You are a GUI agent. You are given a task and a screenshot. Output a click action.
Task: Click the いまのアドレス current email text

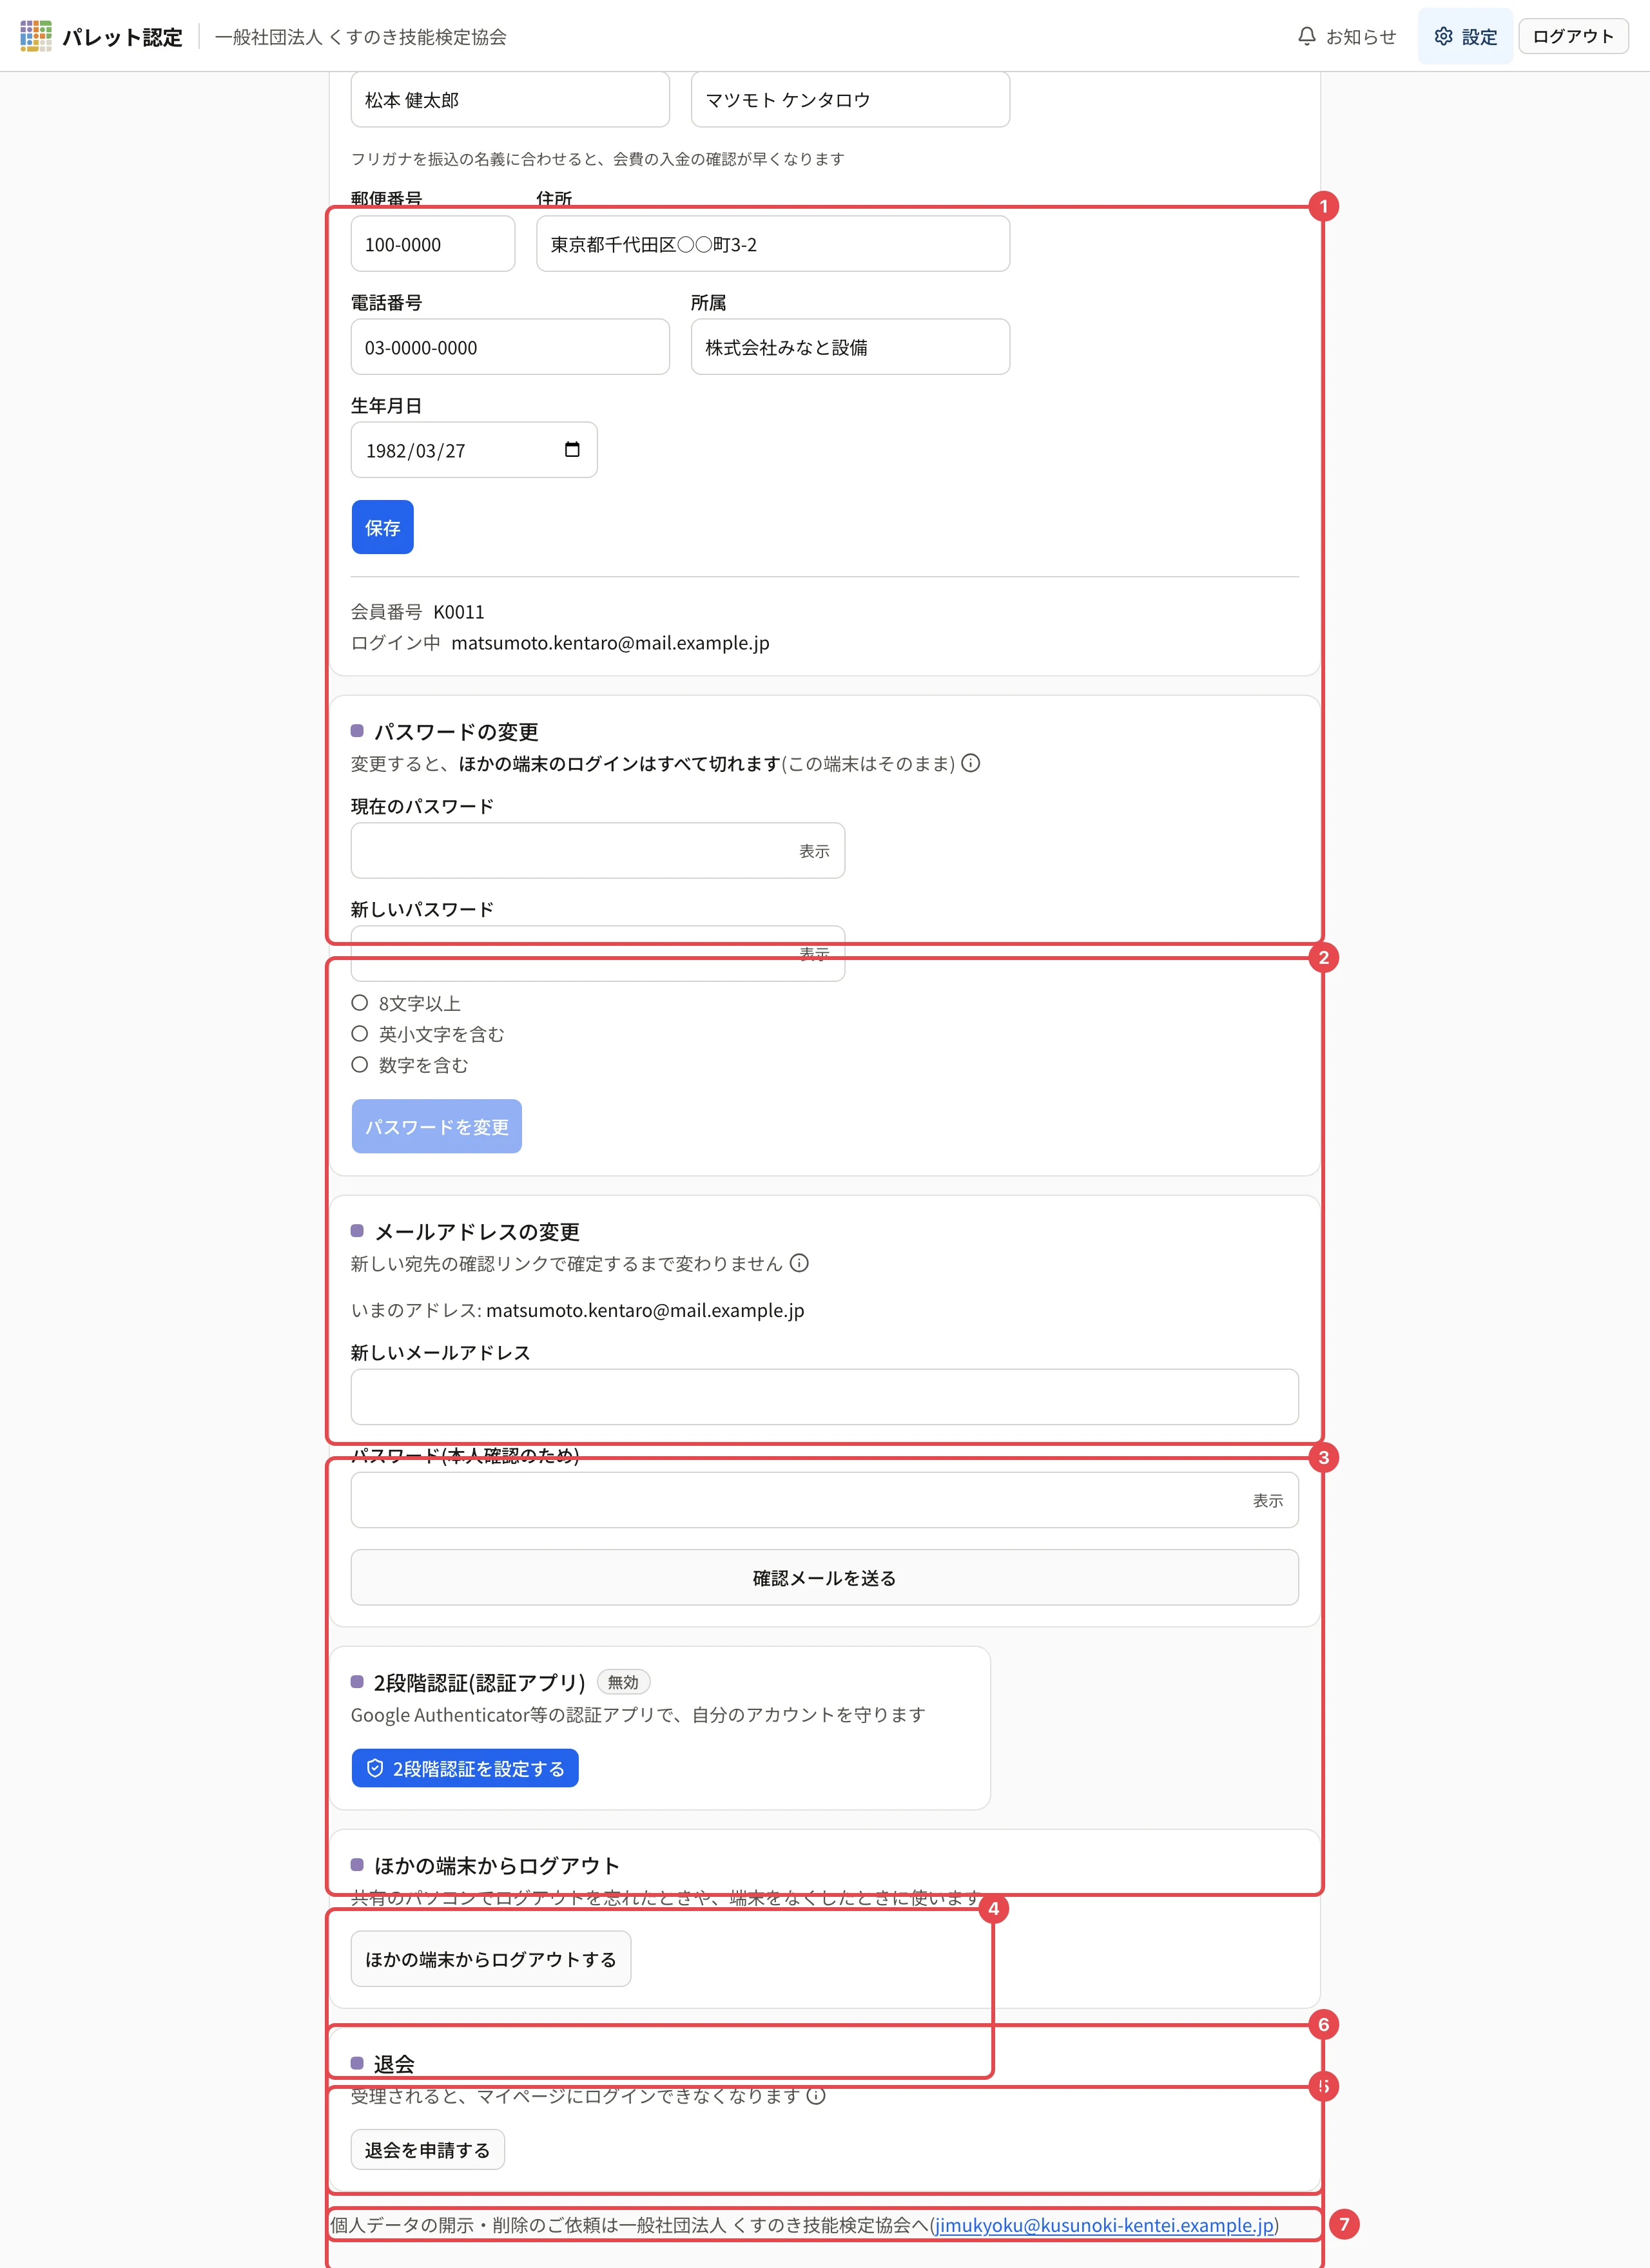click(577, 1310)
